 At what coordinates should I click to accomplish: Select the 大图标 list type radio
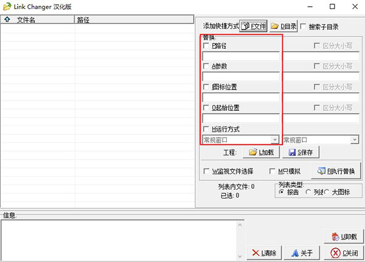pyautogui.click(x=327, y=193)
